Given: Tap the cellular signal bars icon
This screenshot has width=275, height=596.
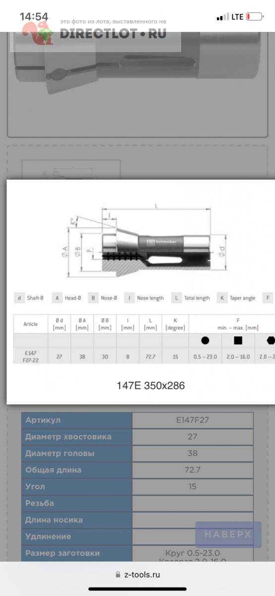Looking at the screenshot, I should tap(223, 17).
